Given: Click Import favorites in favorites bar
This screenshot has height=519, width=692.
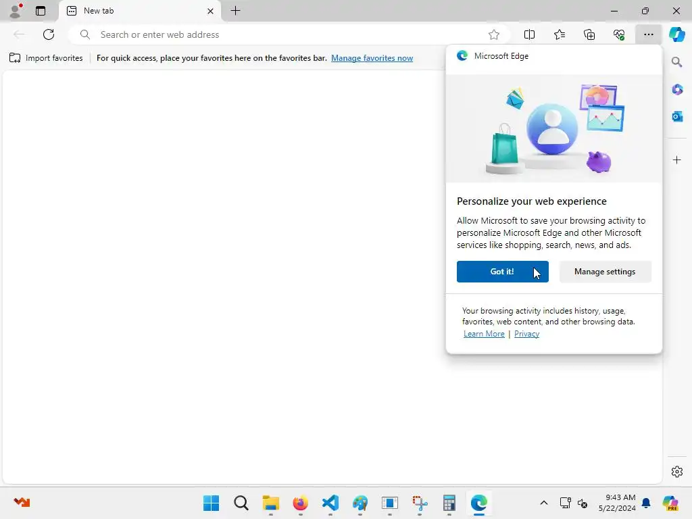Looking at the screenshot, I should [46, 58].
